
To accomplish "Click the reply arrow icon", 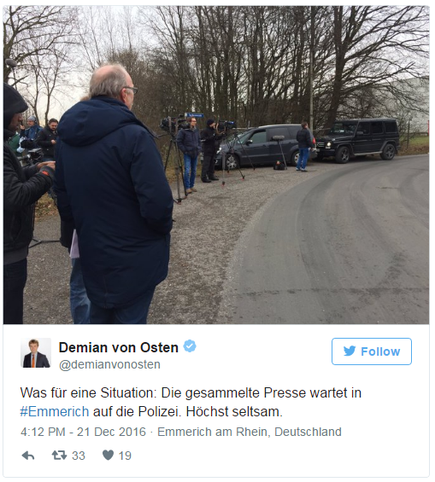I will point(28,456).
